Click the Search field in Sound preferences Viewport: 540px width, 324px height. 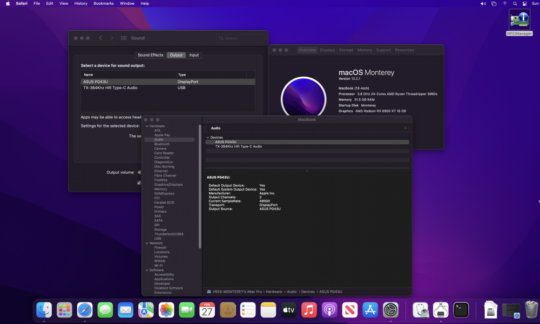[x=240, y=38]
